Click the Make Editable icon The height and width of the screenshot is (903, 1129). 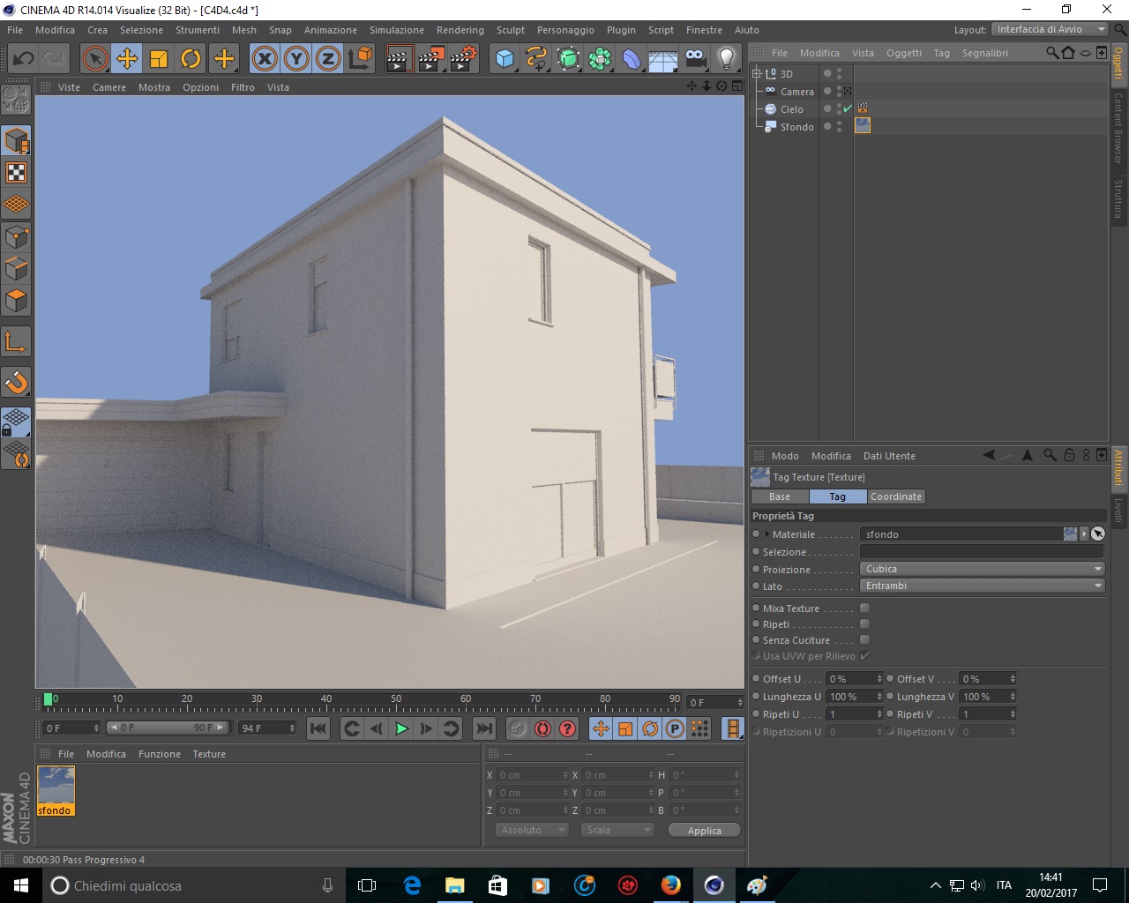[17, 101]
